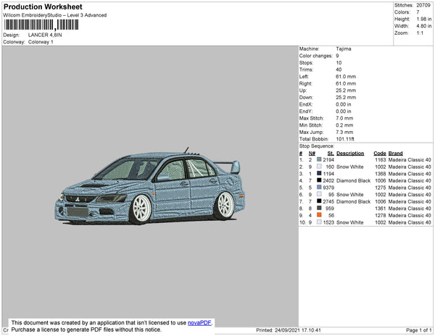Click the Trims value 40
Image resolution: width=435 pixels, height=336 pixels.
339,70
